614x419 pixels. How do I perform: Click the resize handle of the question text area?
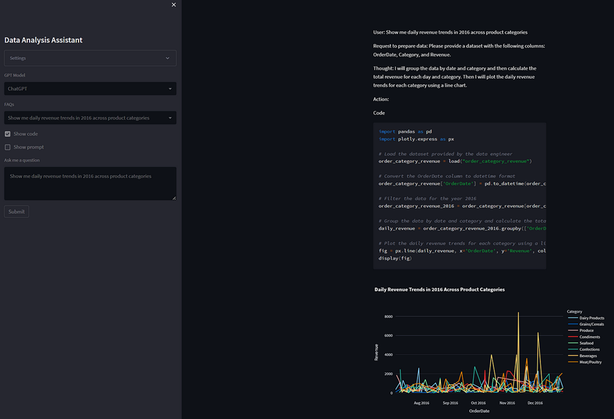coord(174,198)
